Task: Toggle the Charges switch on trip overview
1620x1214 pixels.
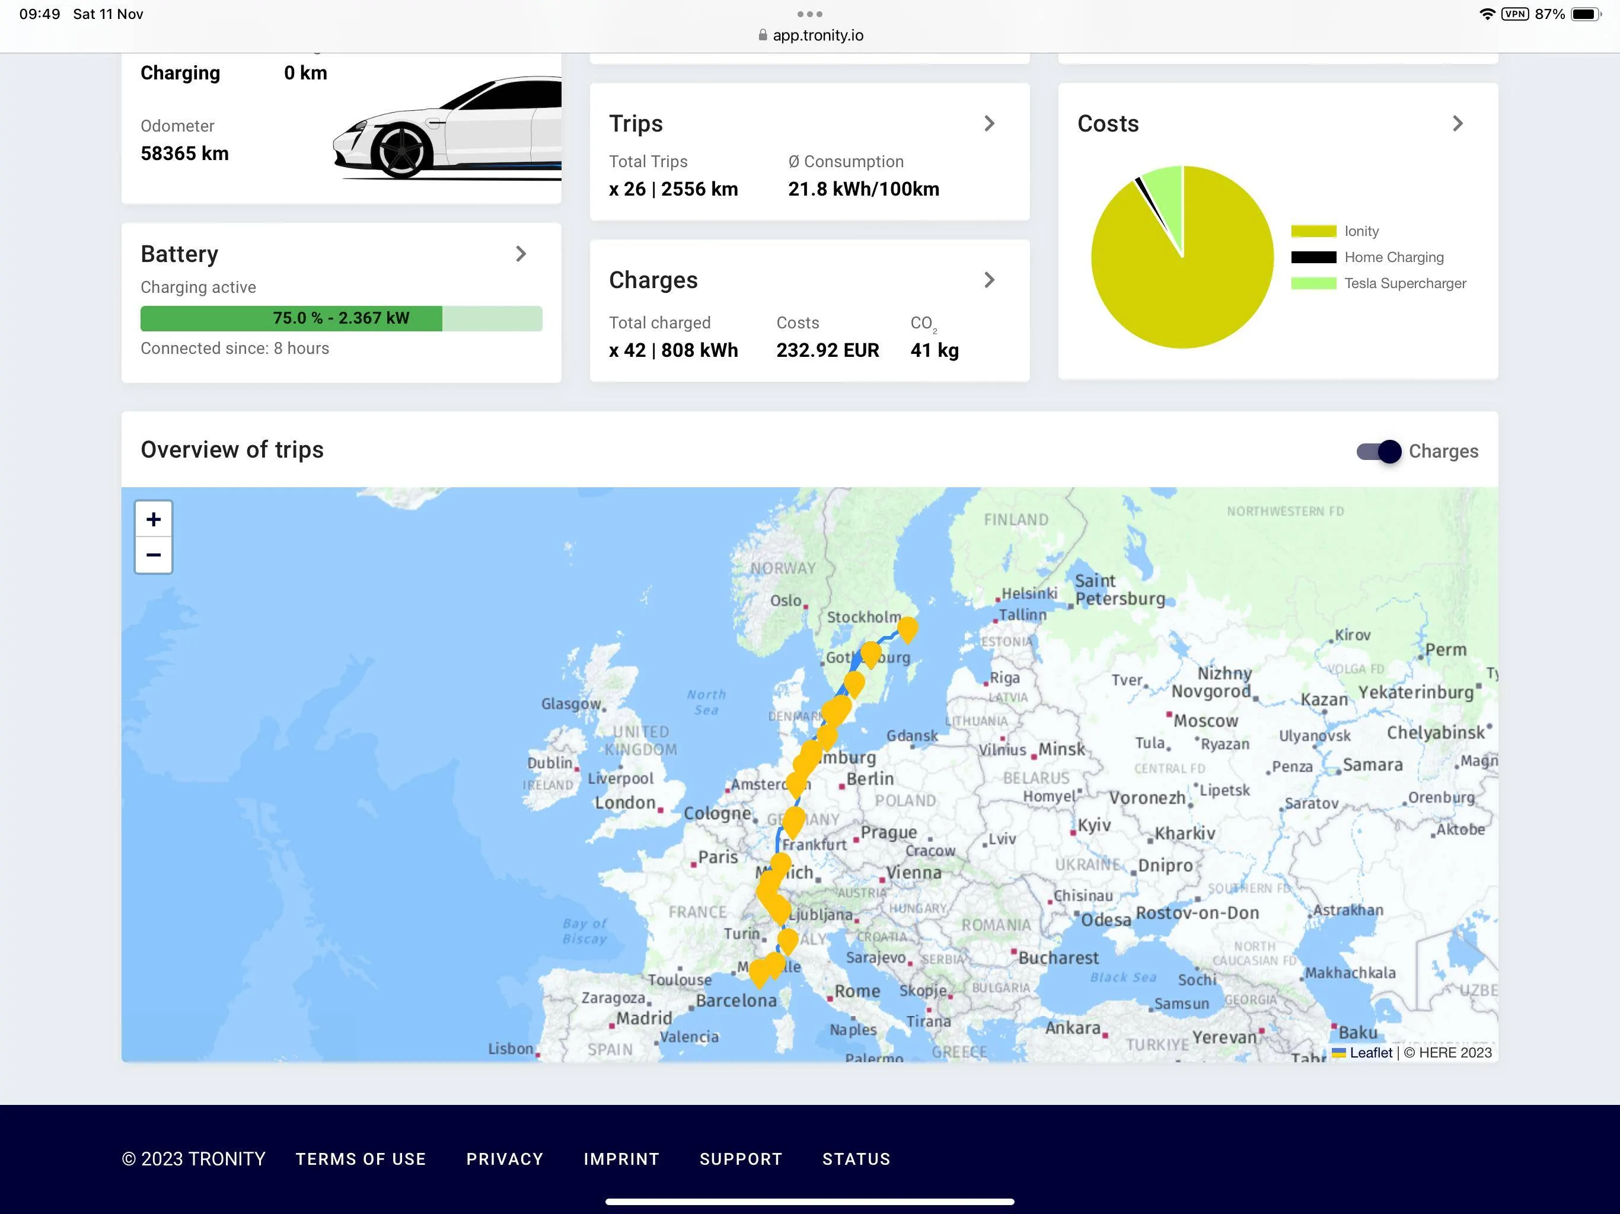Action: (1378, 451)
